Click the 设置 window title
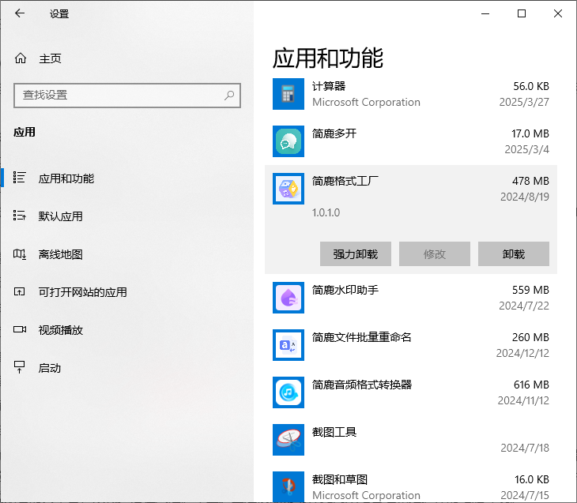 tap(59, 14)
